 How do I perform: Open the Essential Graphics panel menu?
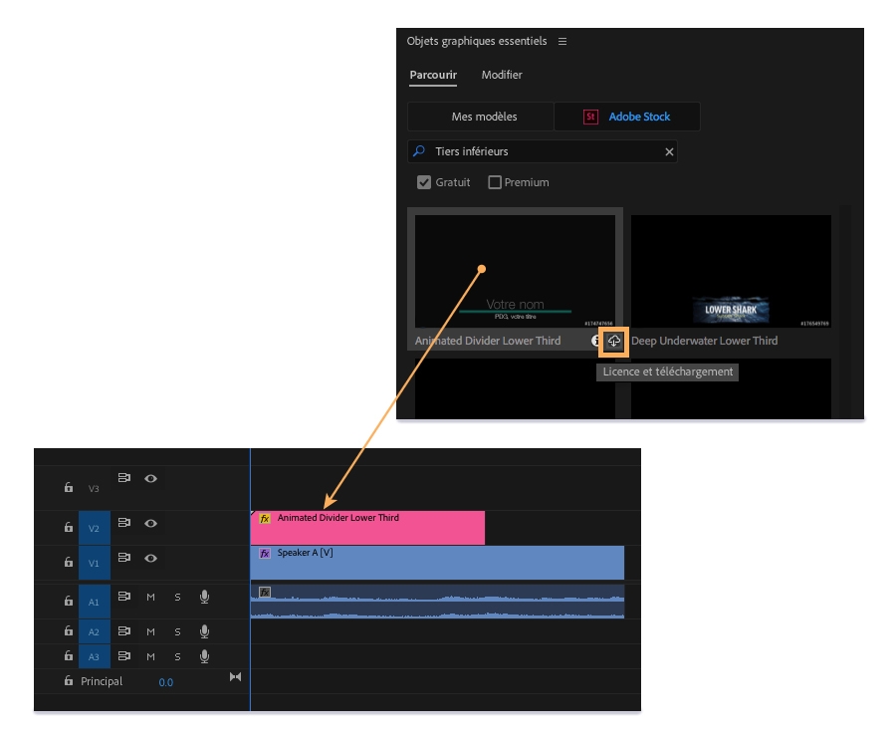click(x=561, y=41)
